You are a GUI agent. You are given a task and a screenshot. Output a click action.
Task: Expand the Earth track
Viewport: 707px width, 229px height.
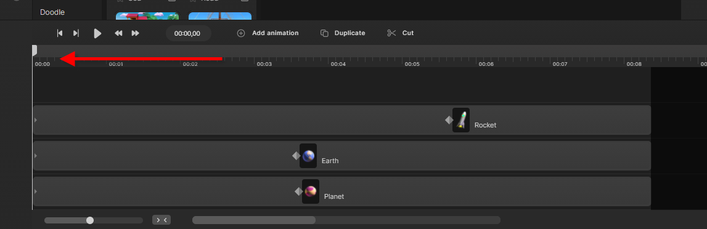(x=36, y=156)
